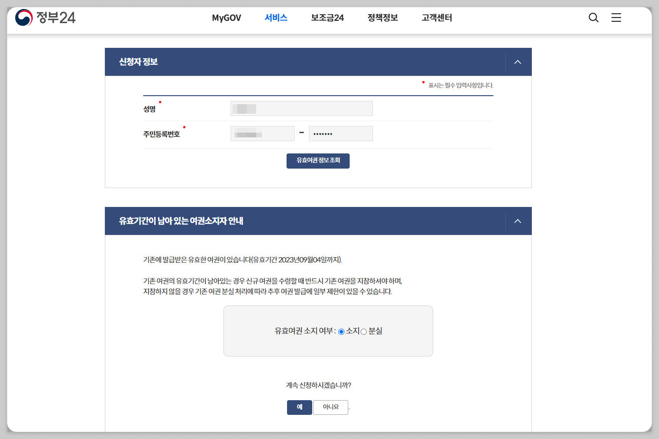Viewport: 659px width, 439px height.
Task: Collapse the 신청자 정보 section
Action: click(518, 62)
